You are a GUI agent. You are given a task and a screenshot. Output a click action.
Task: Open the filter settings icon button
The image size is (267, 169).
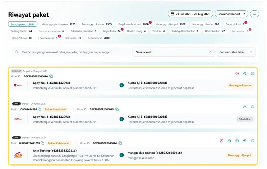tap(255, 14)
